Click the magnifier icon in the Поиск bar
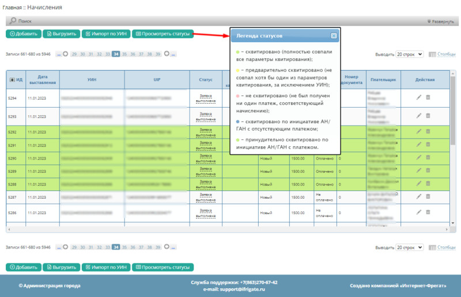The height and width of the screenshot is (297, 461). coord(13,21)
